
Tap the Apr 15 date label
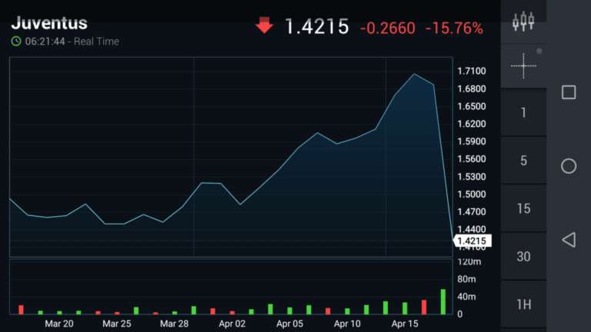(x=405, y=324)
